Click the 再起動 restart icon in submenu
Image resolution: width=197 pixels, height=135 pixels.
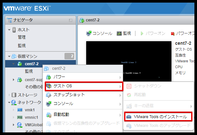click(129, 95)
